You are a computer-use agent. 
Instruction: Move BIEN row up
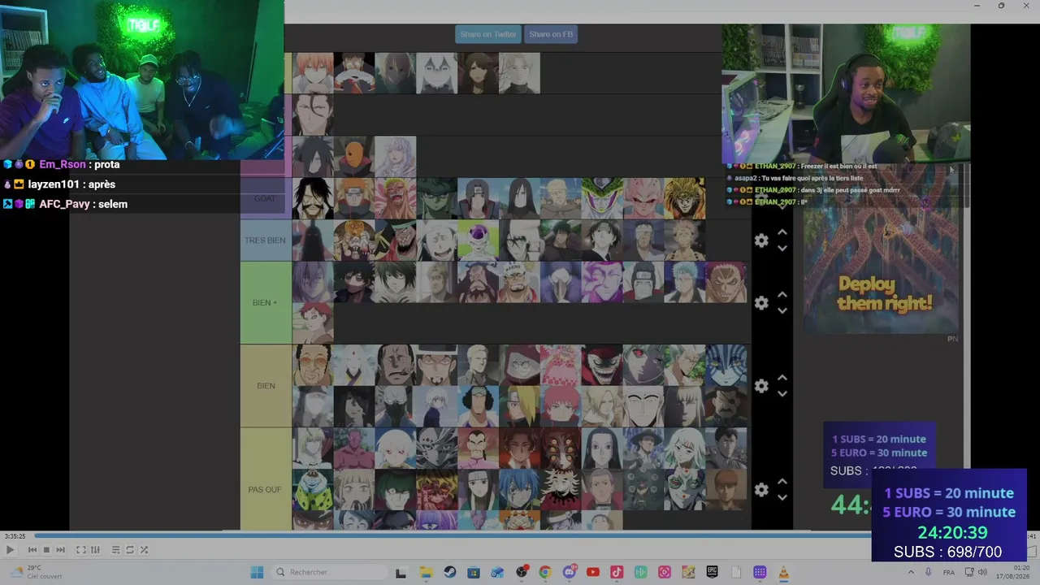pos(782,378)
